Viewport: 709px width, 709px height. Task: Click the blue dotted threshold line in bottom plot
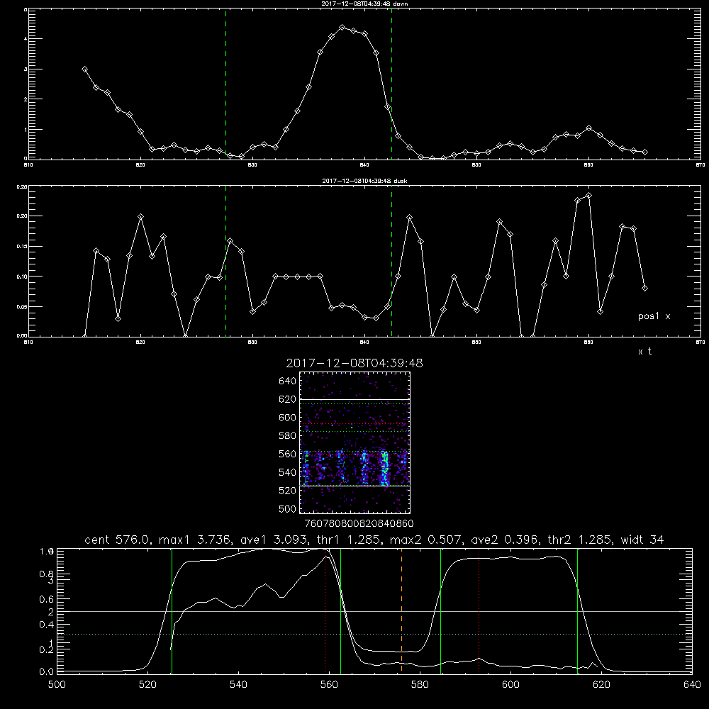coord(374,635)
